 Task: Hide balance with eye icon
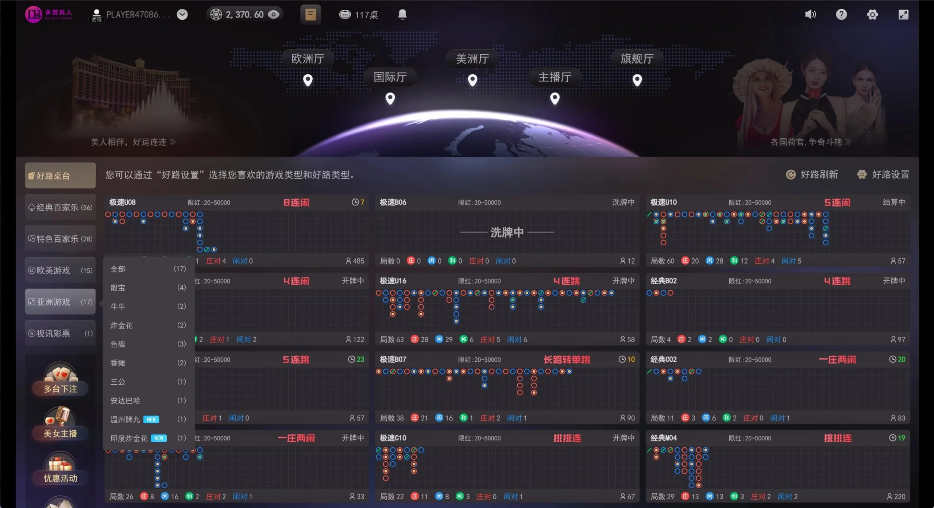[274, 15]
